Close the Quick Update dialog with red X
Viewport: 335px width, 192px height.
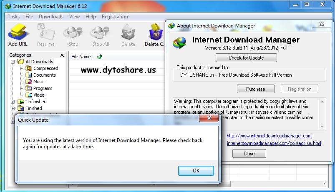click(209, 118)
